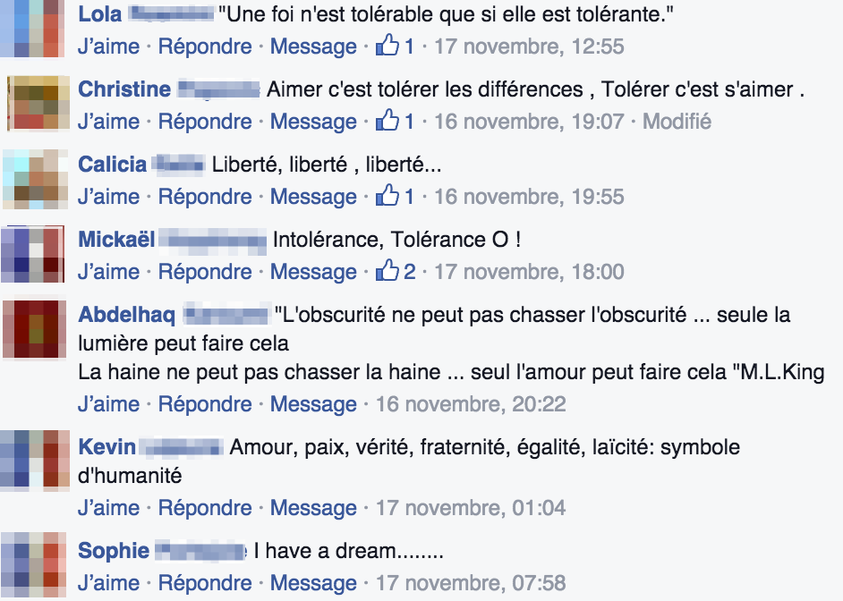Open likes list on Calicia's comment
Screen dimensions: 843x601
[395, 196]
